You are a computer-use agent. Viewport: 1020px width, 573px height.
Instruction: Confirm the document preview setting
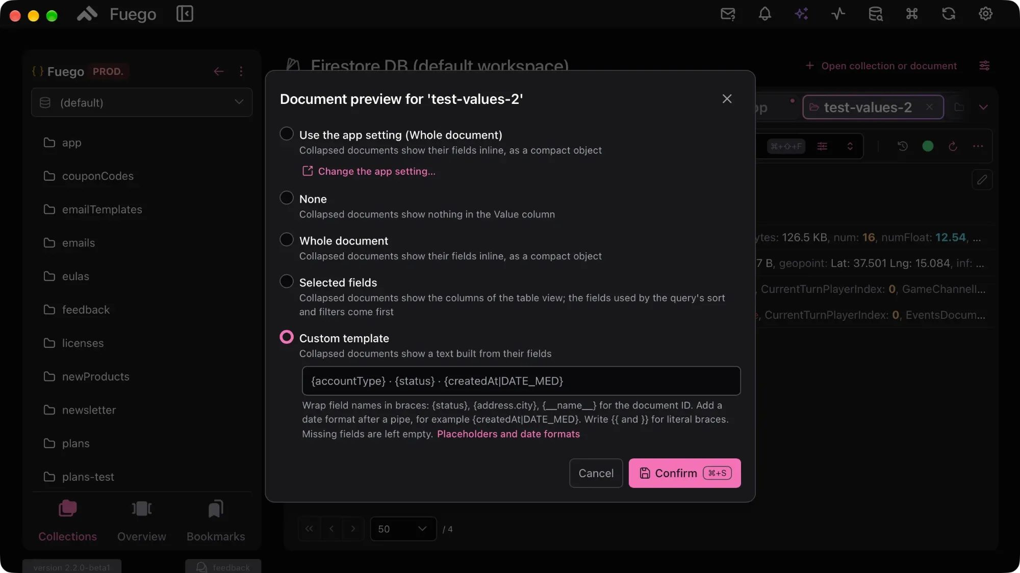click(684, 473)
